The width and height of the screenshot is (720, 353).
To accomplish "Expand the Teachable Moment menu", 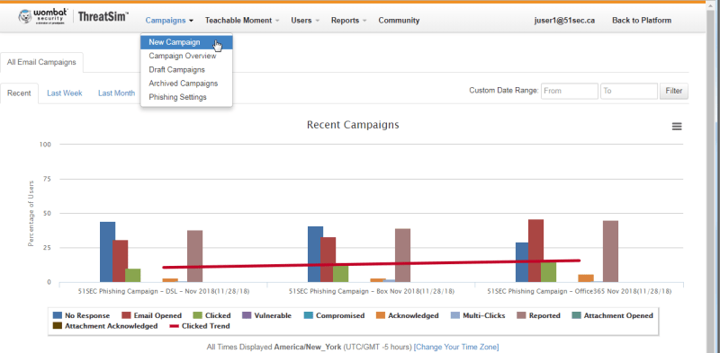I will (242, 20).
